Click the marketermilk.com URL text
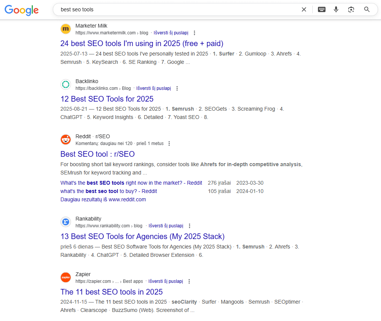Image resolution: width=381 pixels, height=321 pixels. (x=112, y=33)
